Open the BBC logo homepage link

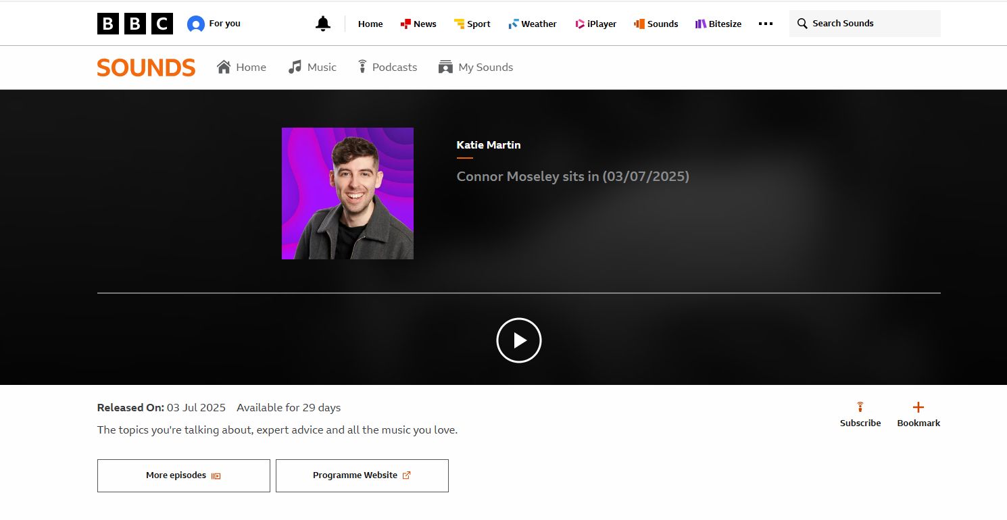tap(135, 24)
